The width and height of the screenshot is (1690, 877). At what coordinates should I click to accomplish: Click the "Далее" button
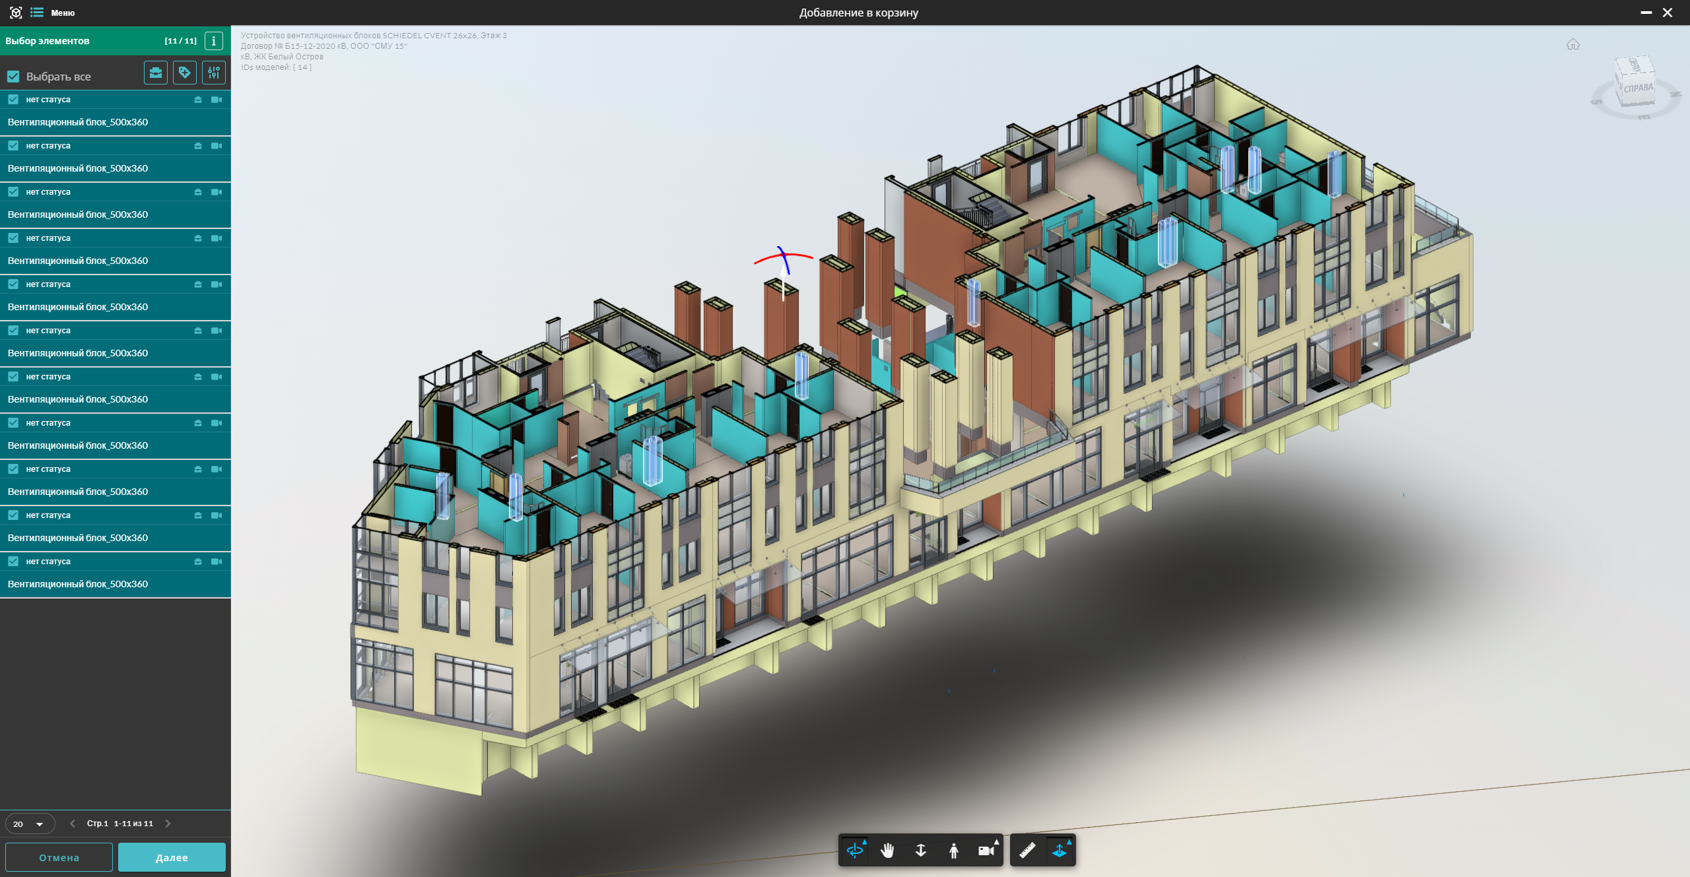(x=172, y=857)
